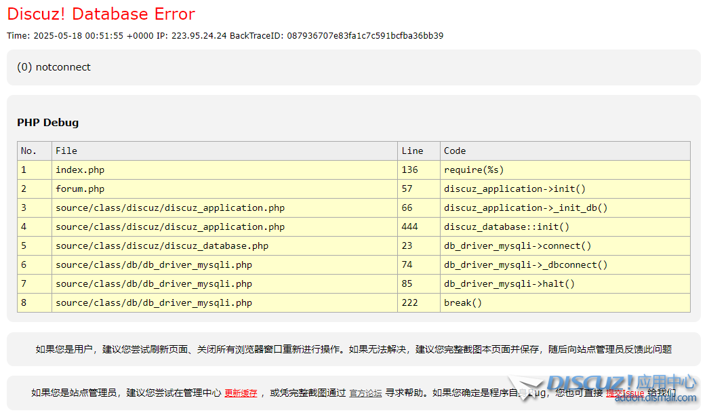
Task: Click discuz_application->_init_db() code cell
Action: pyautogui.click(x=565, y=207)
